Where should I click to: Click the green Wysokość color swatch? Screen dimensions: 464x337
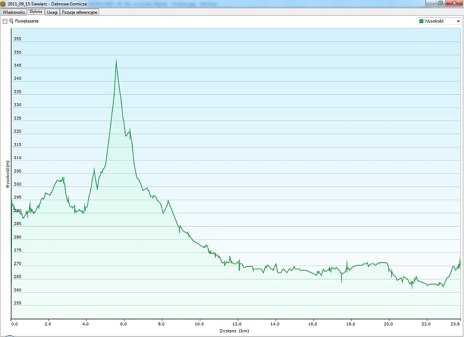(421, 21)
